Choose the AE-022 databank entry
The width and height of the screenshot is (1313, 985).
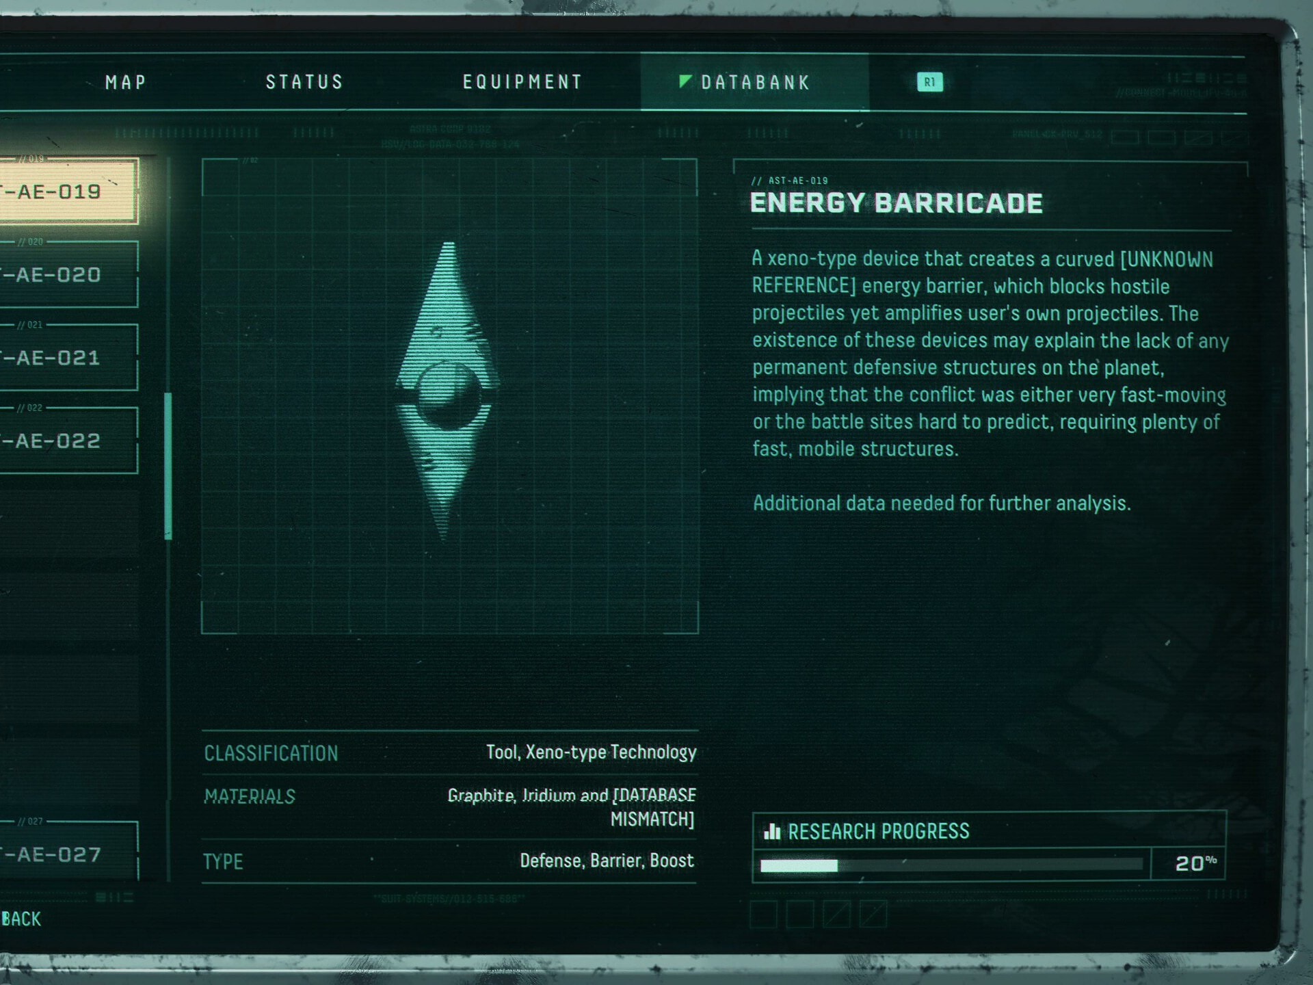(68, 441)
